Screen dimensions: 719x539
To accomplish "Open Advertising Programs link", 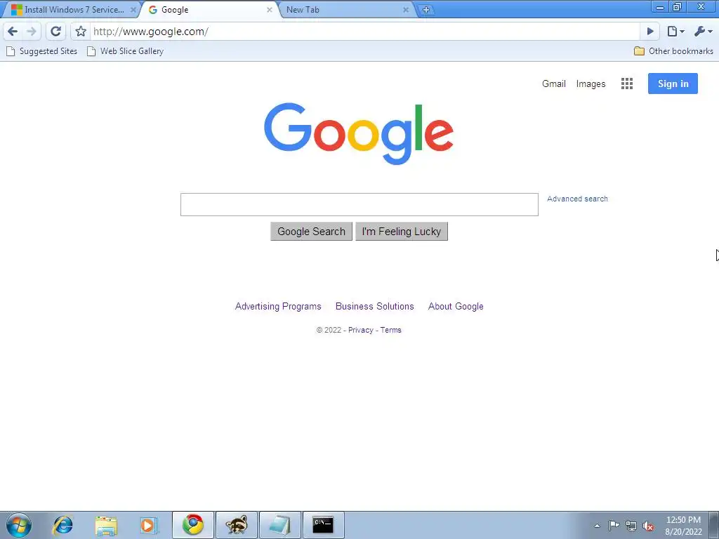I will pyautogui.click(x=278, y=306).
